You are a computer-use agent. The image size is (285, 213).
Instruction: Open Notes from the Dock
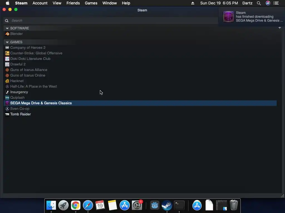pyautogui.click(x=112, y=205)
